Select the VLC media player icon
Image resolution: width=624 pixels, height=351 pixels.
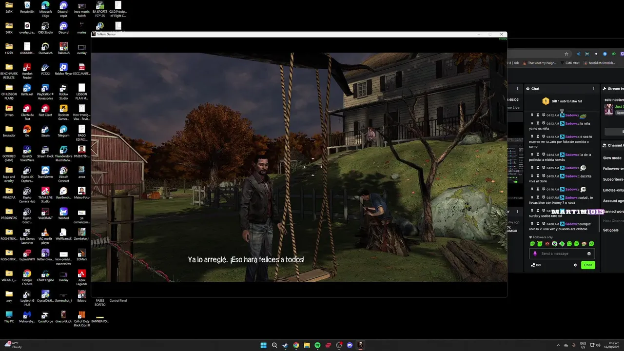[45, 235]
